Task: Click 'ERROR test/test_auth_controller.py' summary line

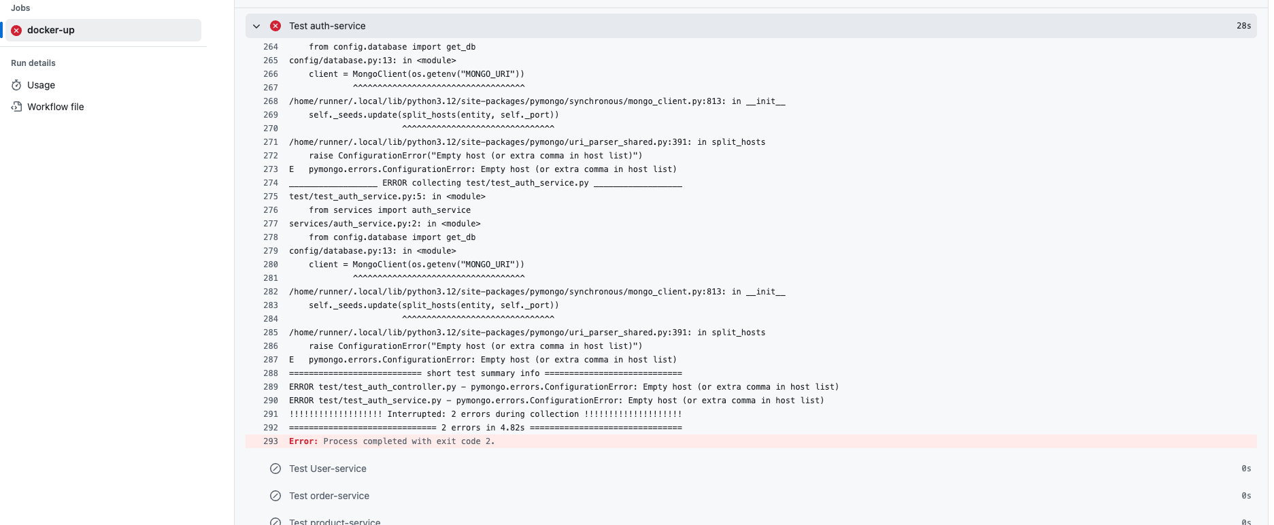Action: pos(564,387)
